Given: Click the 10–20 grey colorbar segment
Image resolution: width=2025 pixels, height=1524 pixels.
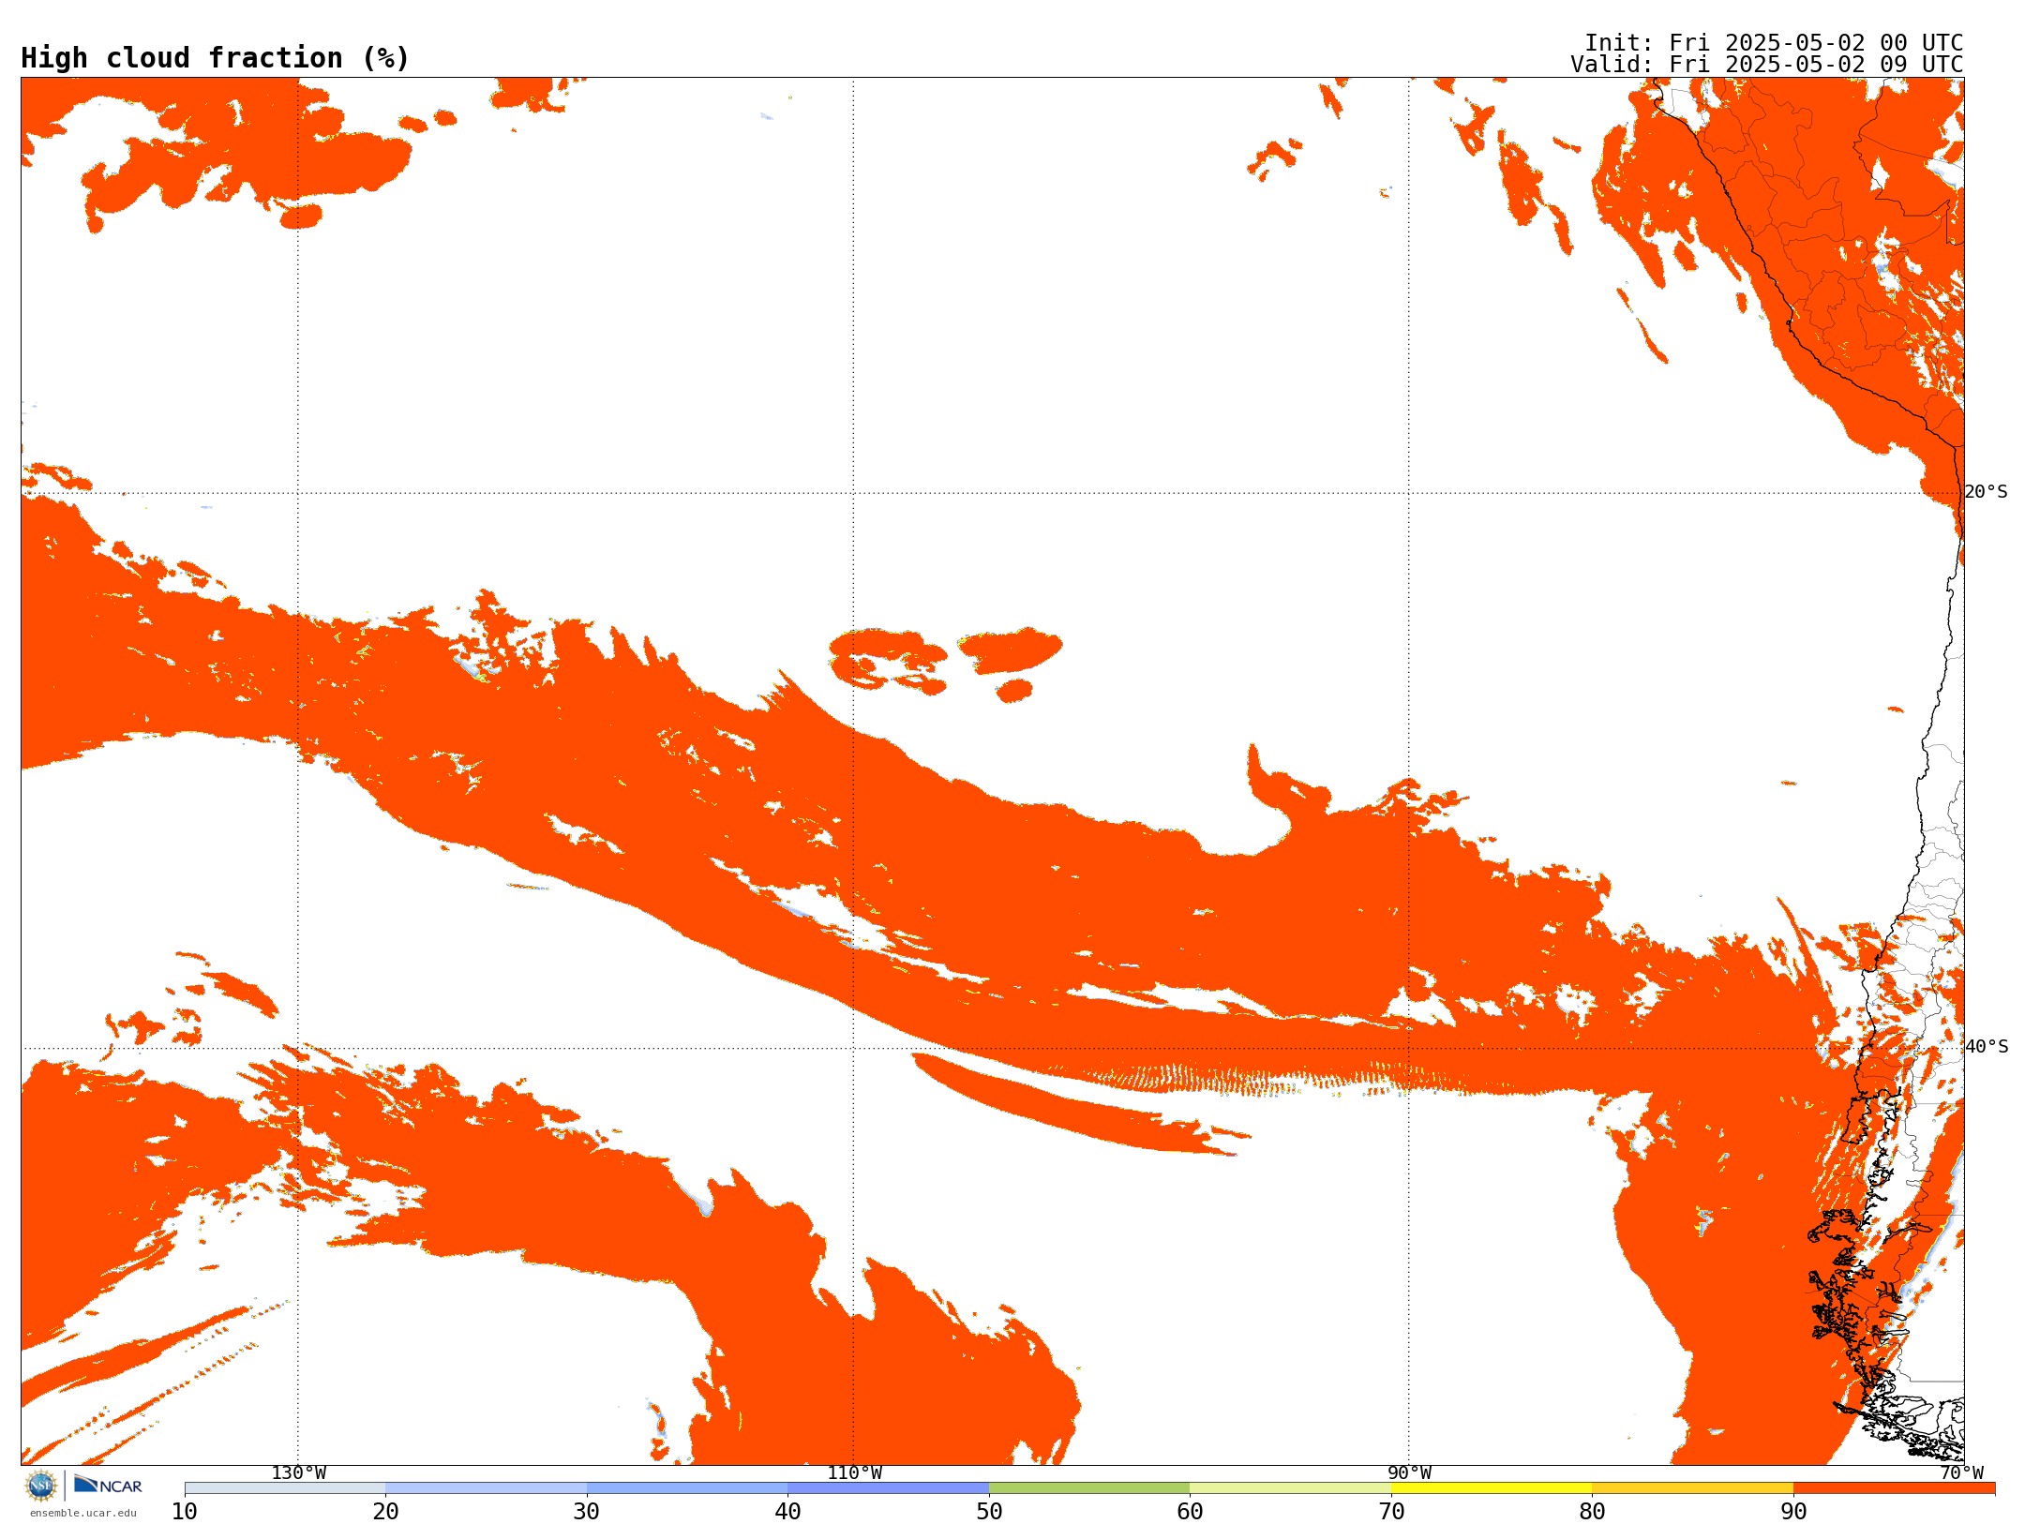Looking at the screenshot, I should (x=285, y=1488).
